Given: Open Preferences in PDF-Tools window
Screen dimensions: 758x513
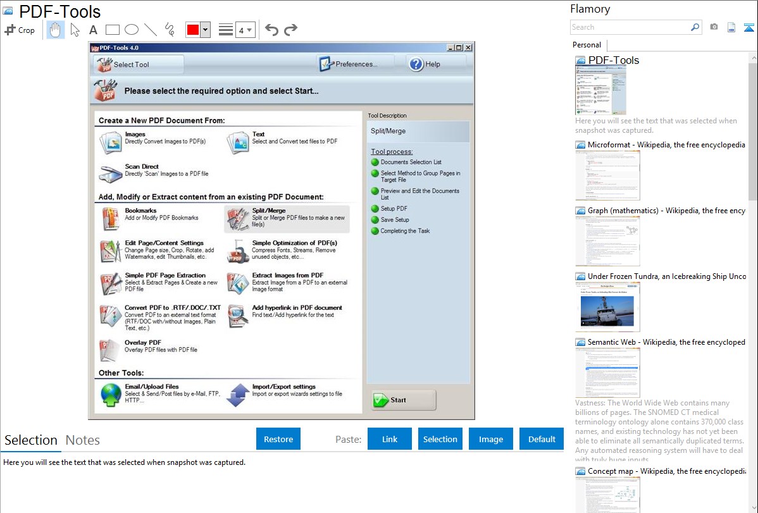Looking at the screenshot, I should pyautogui.click(x=356, y=64).
